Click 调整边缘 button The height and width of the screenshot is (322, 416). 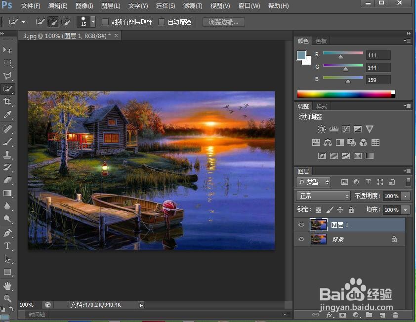[x=223, y=22]
